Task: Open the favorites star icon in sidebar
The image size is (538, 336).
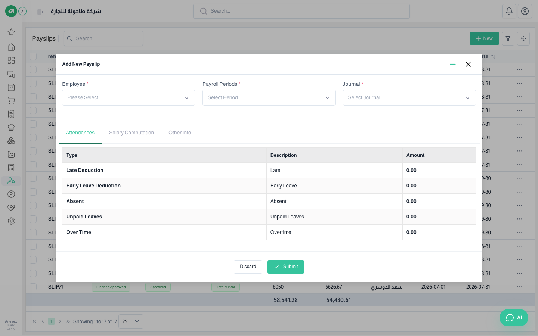Action: coord(11,32)
